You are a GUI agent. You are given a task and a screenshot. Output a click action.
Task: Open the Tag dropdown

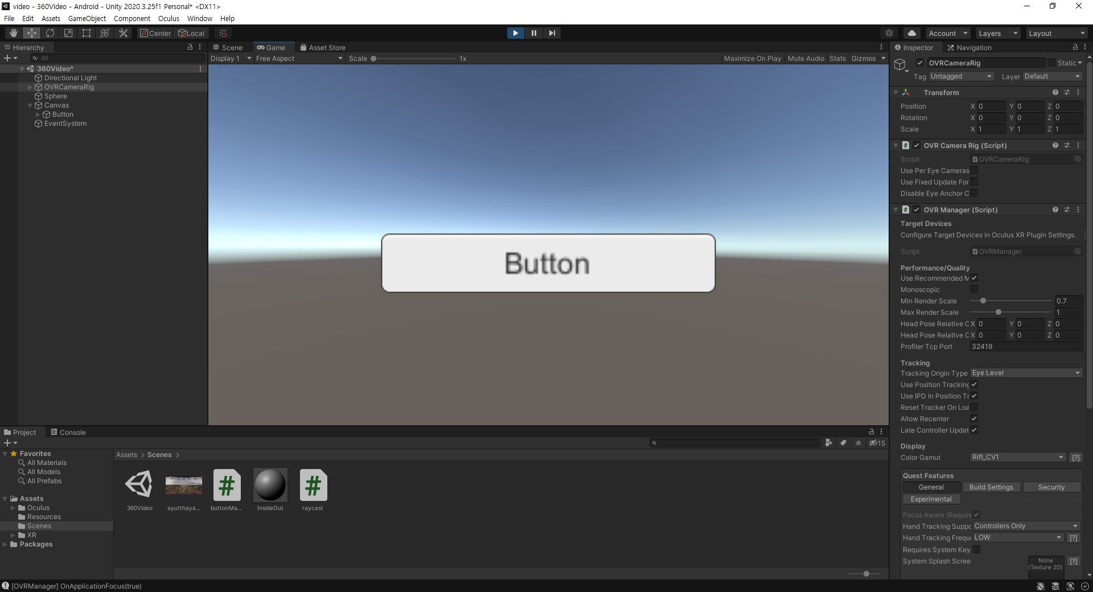(961, 76)
